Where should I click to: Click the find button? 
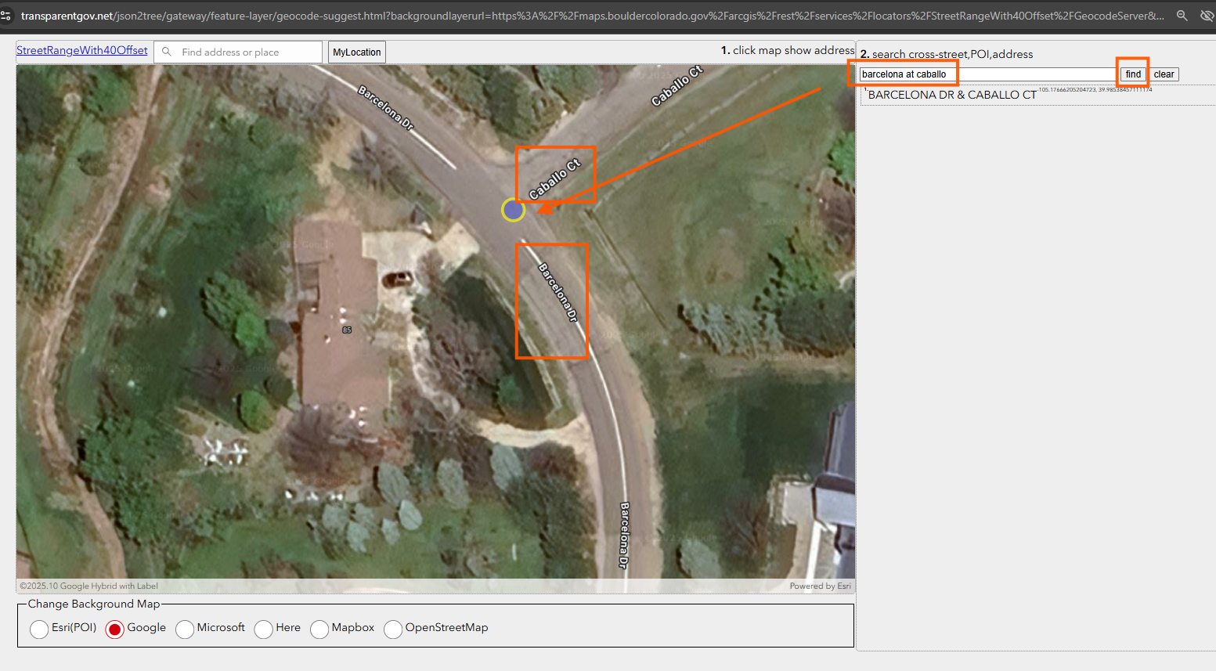click(x=1133, y=74)
